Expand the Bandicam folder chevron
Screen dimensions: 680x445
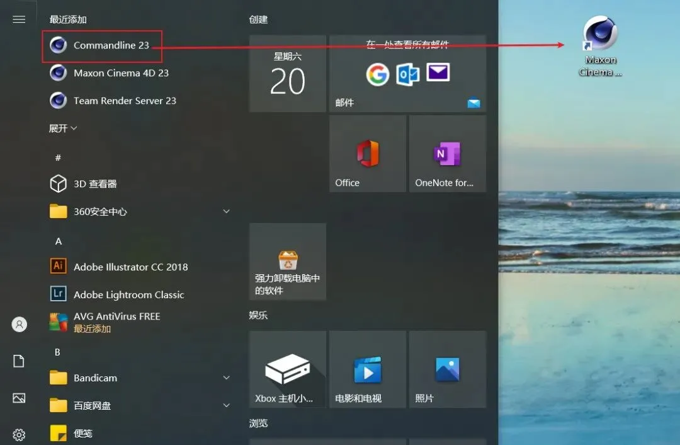[x=227, y=378]
